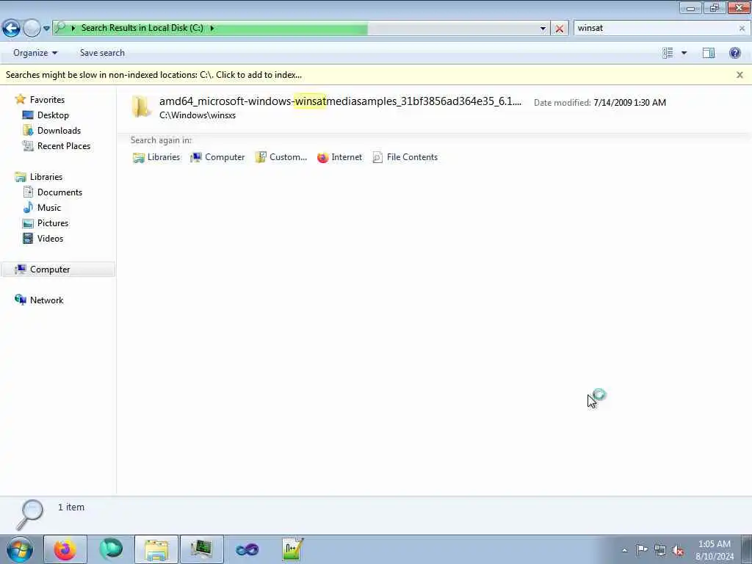
Task: Click the muted volume tray icon
Action: tap(678, 551)
